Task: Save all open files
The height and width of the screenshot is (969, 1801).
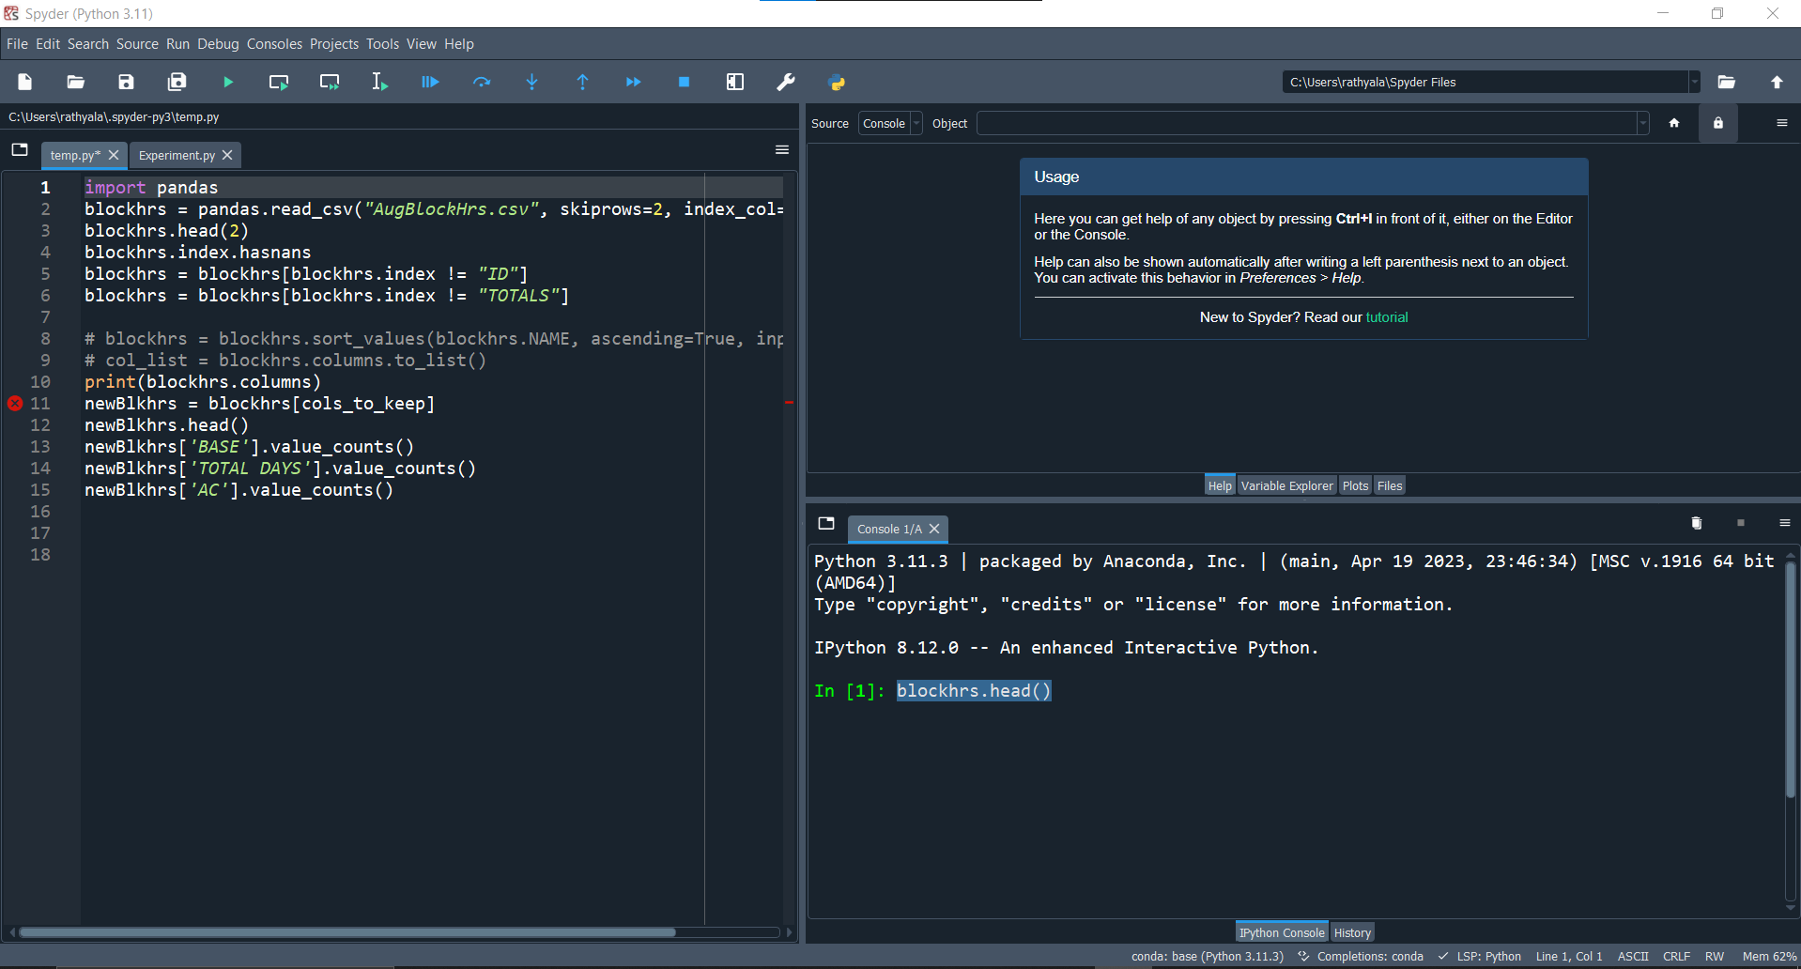Action: coord(177,82)
